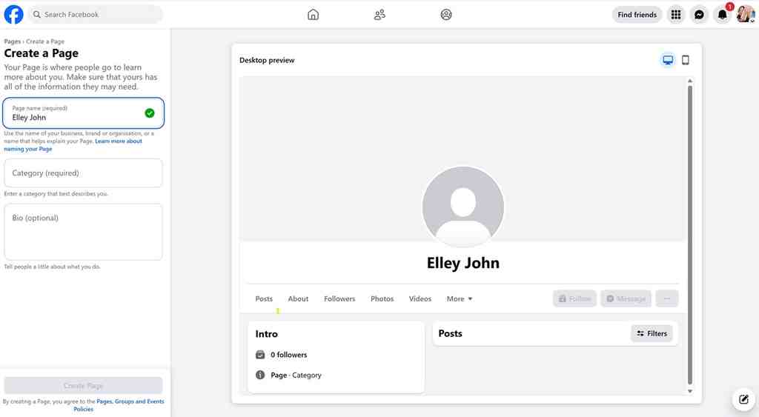The height and width of the screenshot is (417, 759).
Task: Click the Desktop preview label
Action: pyautogui.click(x=267, y=60)
